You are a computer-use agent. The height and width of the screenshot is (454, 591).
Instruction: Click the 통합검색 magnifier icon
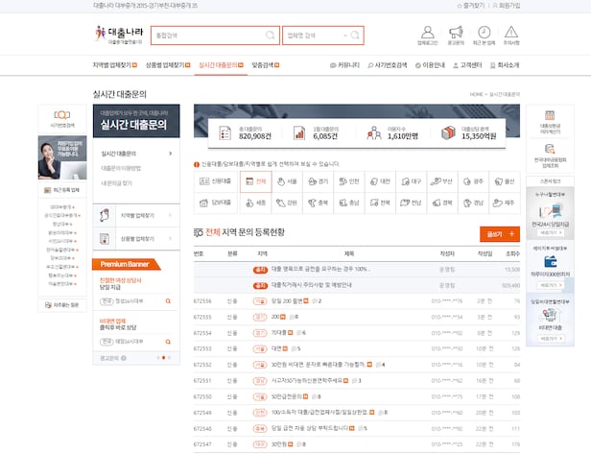(x=272, y=36)
